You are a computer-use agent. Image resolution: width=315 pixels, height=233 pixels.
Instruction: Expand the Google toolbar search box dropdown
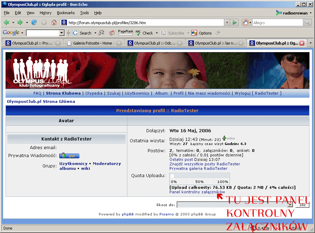coord(62,33)
